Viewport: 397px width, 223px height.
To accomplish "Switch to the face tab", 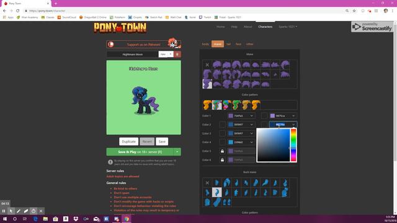I will (x=238, y=44).
